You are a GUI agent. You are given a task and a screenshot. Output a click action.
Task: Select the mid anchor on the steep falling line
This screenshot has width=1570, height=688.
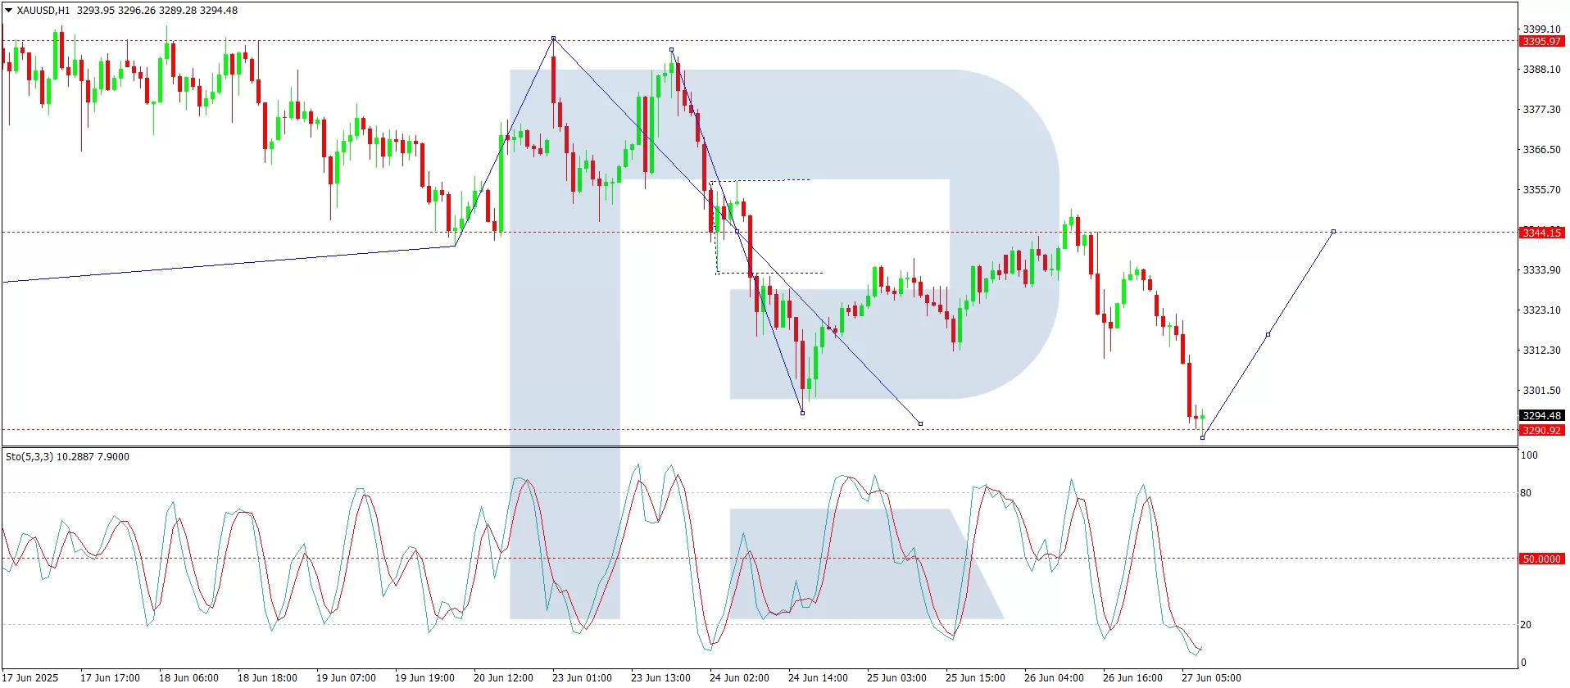click(737, 231)
